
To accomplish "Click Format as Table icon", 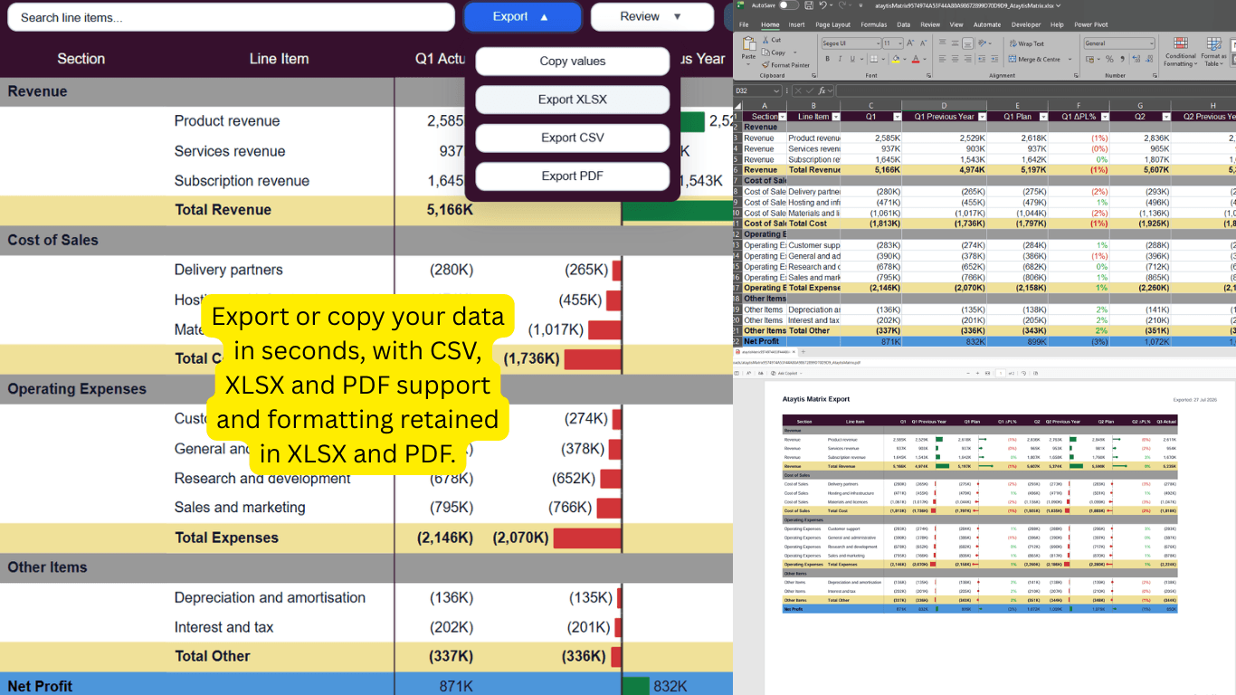I will (1213, 52).
